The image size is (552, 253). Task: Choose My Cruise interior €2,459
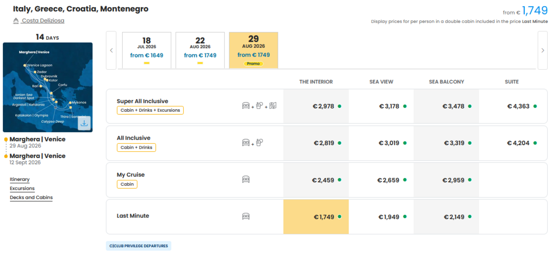(316, 180)
